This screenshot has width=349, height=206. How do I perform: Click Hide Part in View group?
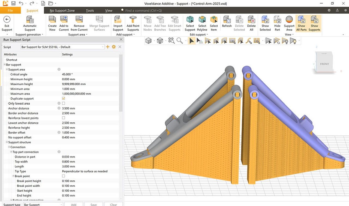tap(277, 24)
